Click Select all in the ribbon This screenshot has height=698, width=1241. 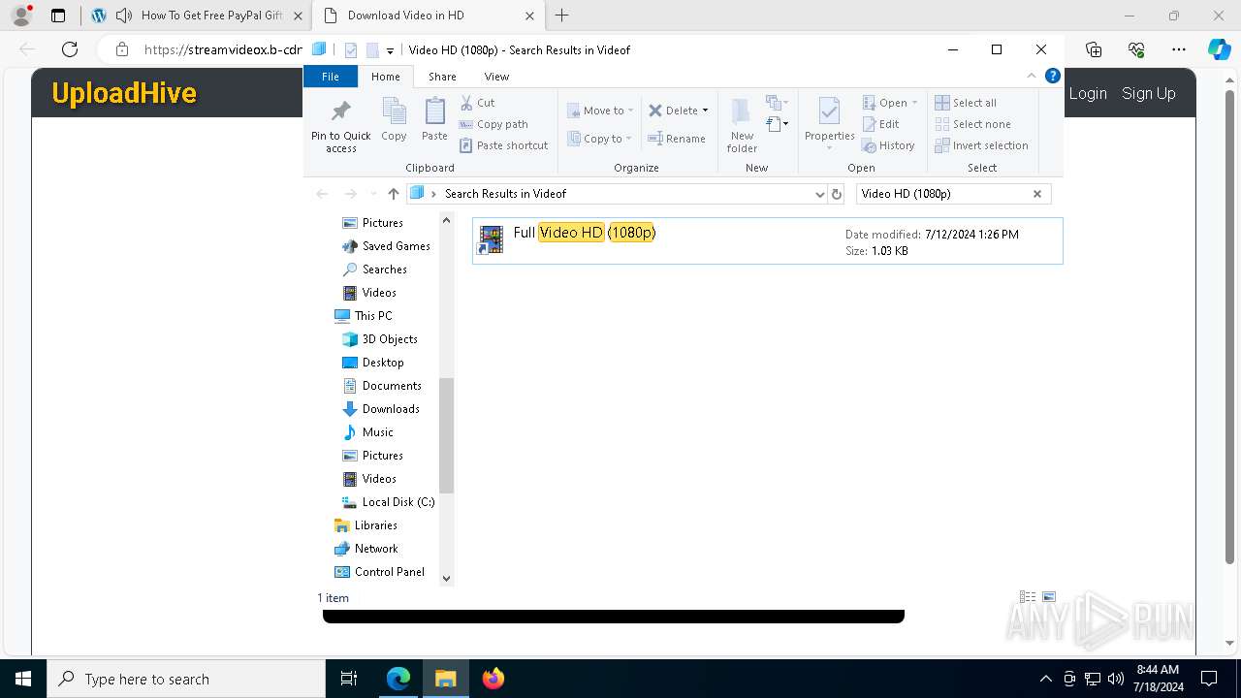coord(966,103)
